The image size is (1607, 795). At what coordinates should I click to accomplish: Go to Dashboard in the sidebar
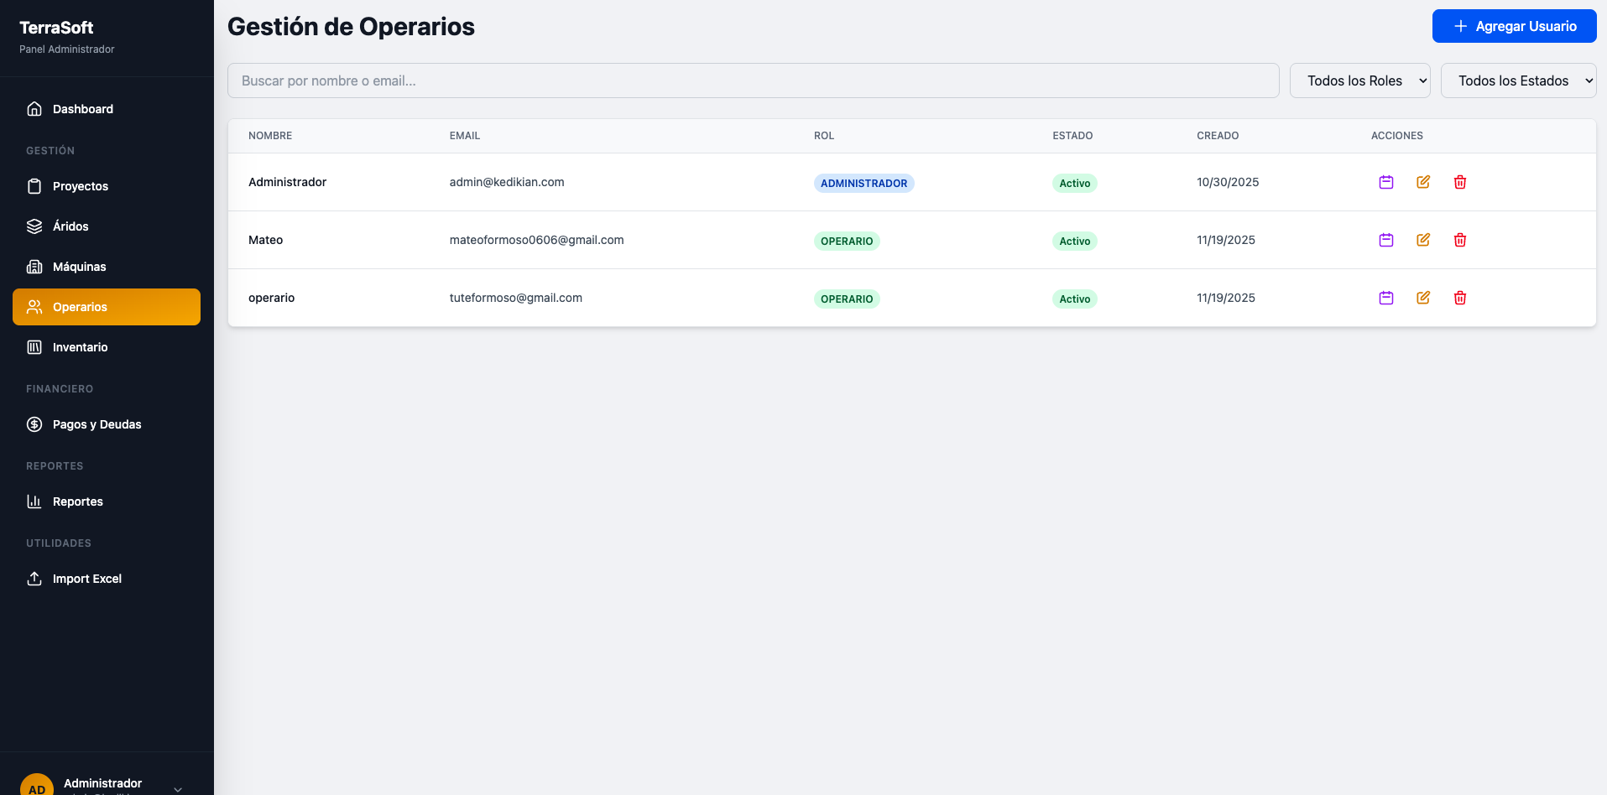pos(82,109)
